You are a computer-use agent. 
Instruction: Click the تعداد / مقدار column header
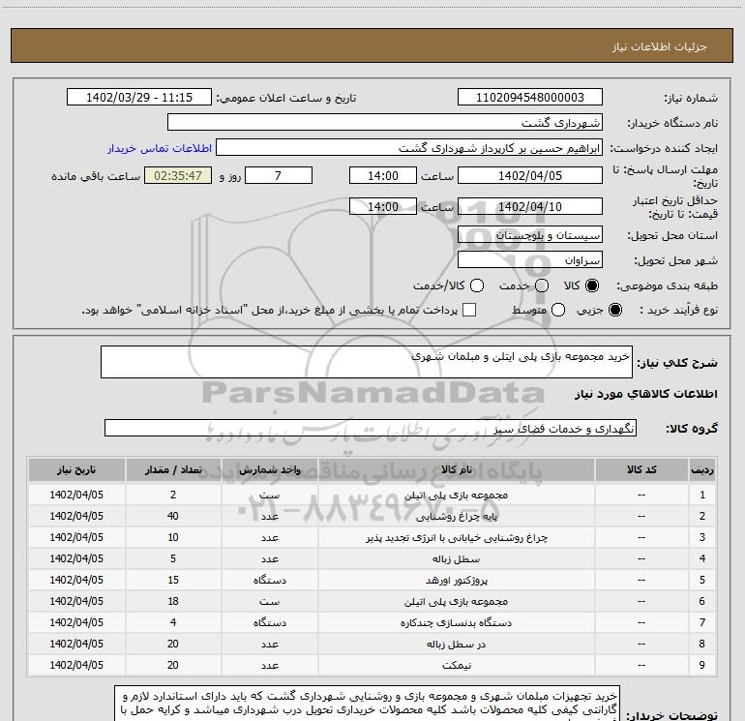173,469
